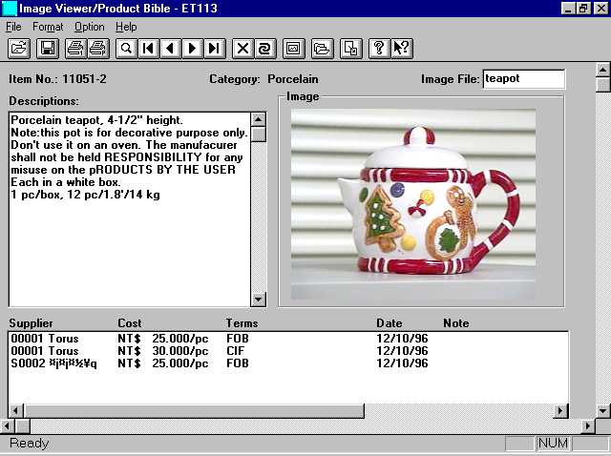The height and width of the screenshot is (456, 611).
Task: Go to first record with toolbar arrow
Action: point(149,49)
